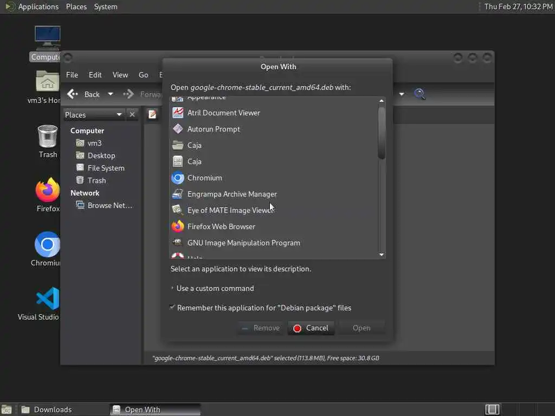Switch to Downloads window in taskbar
Image resolution: width=555 pixels, height=416 pixels.
[63, 409]
